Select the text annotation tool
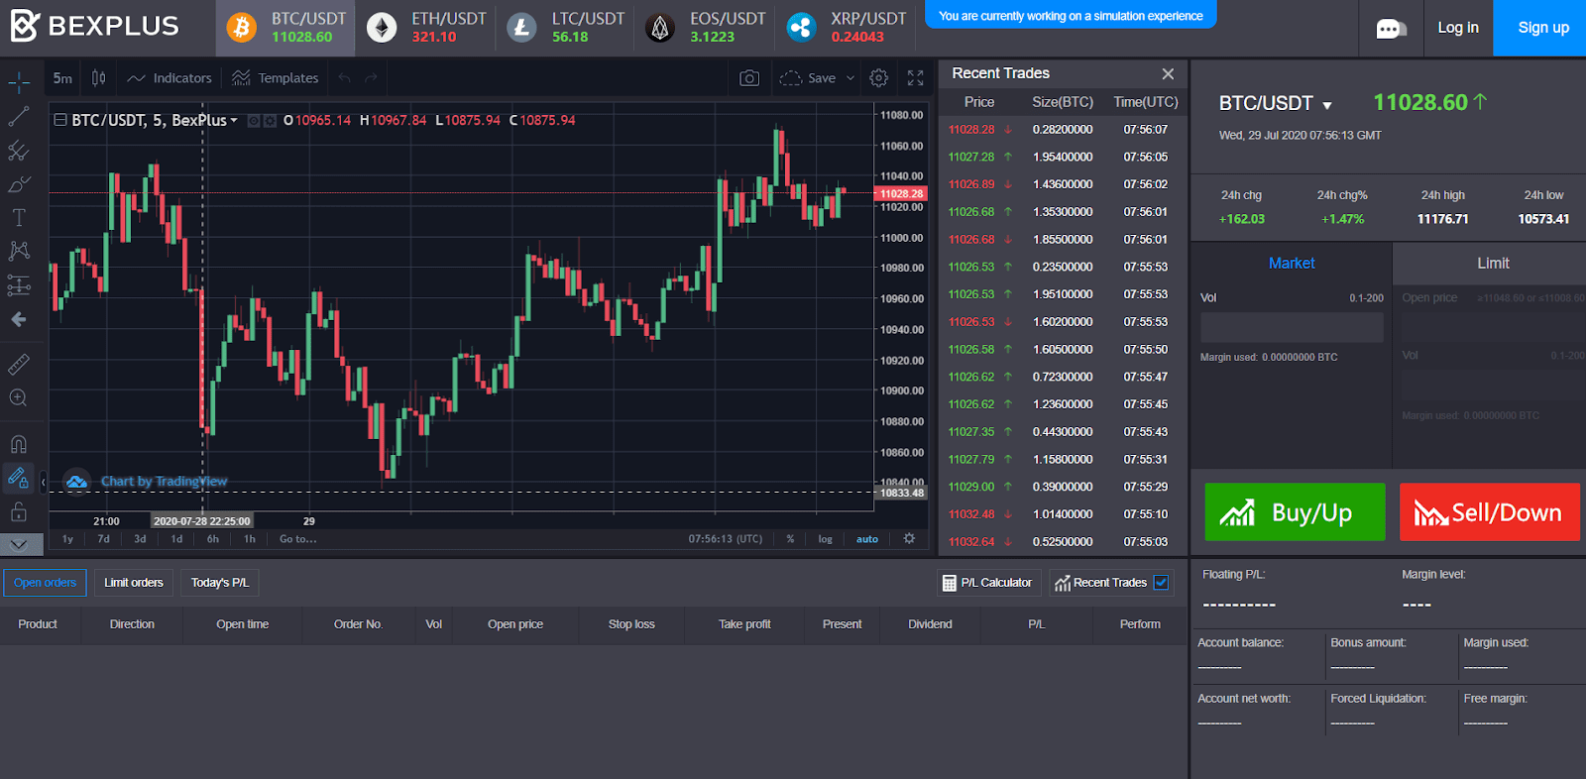This screenshot has width=1586, height=779. pyautogui.click(x=19, y=217)
